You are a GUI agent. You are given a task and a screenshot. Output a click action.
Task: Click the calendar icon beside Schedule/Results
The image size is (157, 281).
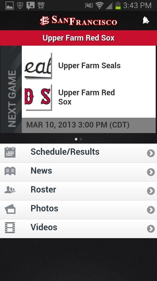[10, 152]
